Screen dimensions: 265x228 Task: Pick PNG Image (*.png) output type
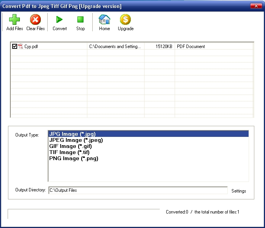tap(148, 158)
